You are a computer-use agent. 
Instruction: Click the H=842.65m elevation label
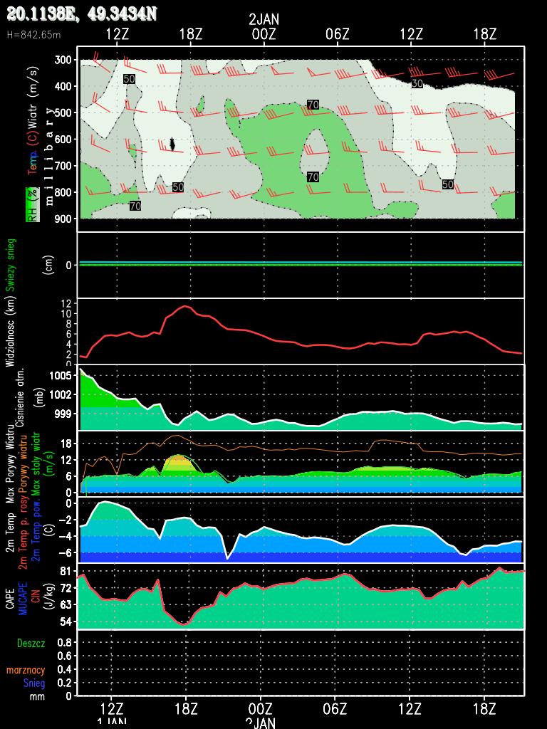(x=33, y=34)
